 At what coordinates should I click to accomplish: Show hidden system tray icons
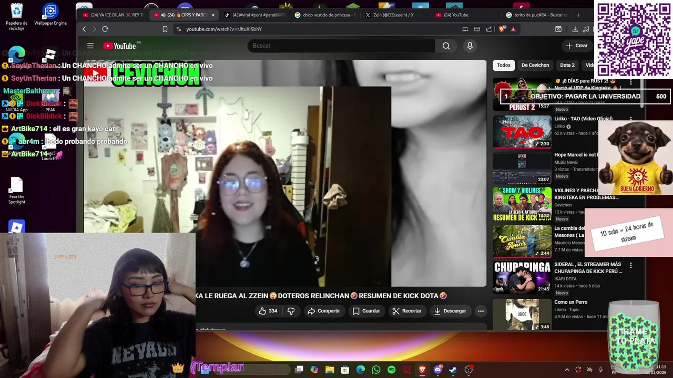(x=567, y=370)
